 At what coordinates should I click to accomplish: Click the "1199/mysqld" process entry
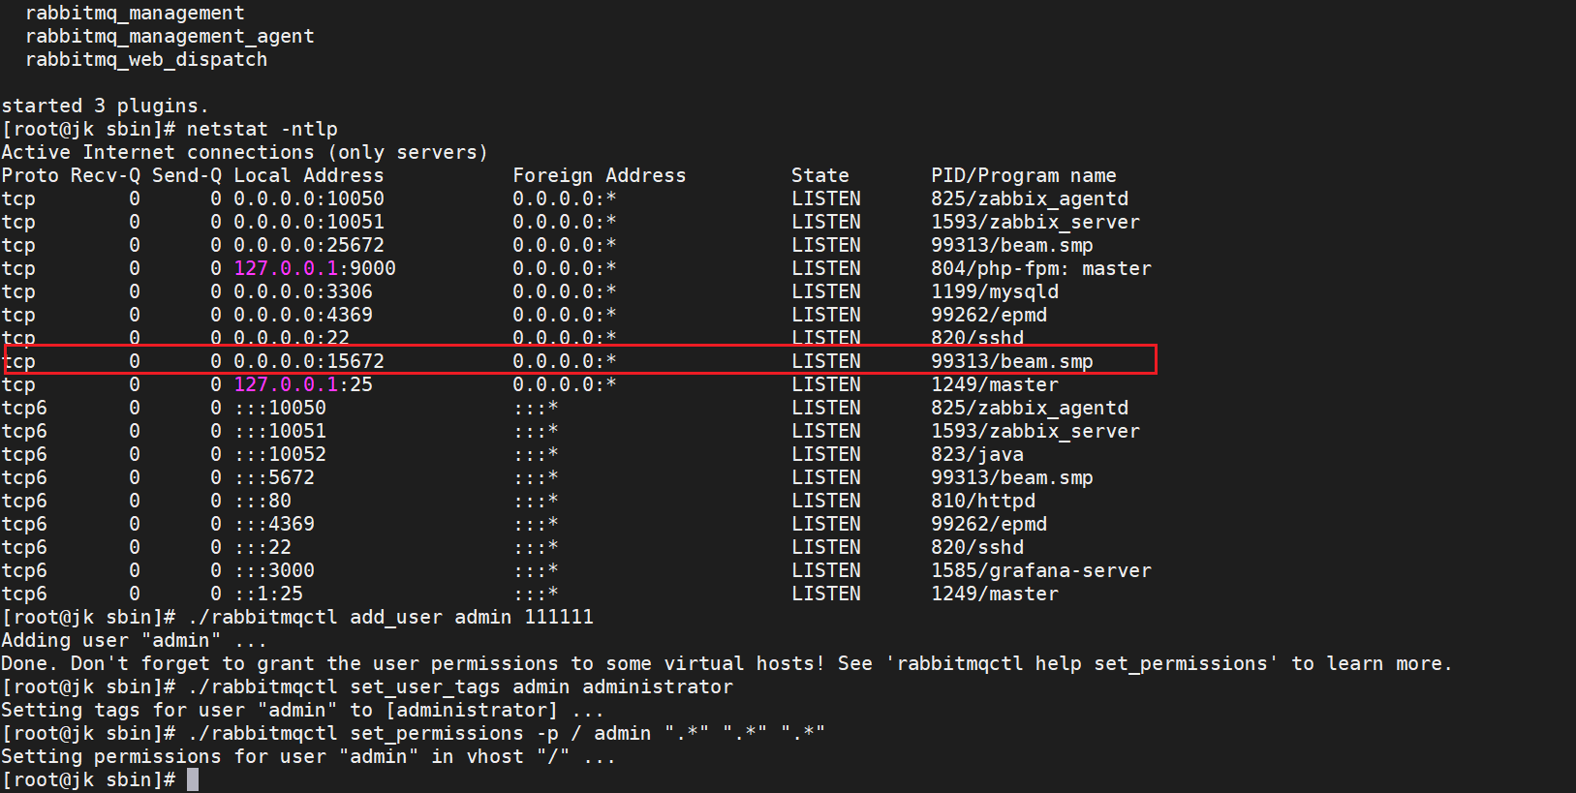(x=995, y=291)
